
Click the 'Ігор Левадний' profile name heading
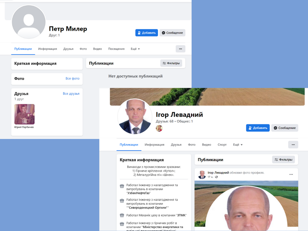(179, 115)
